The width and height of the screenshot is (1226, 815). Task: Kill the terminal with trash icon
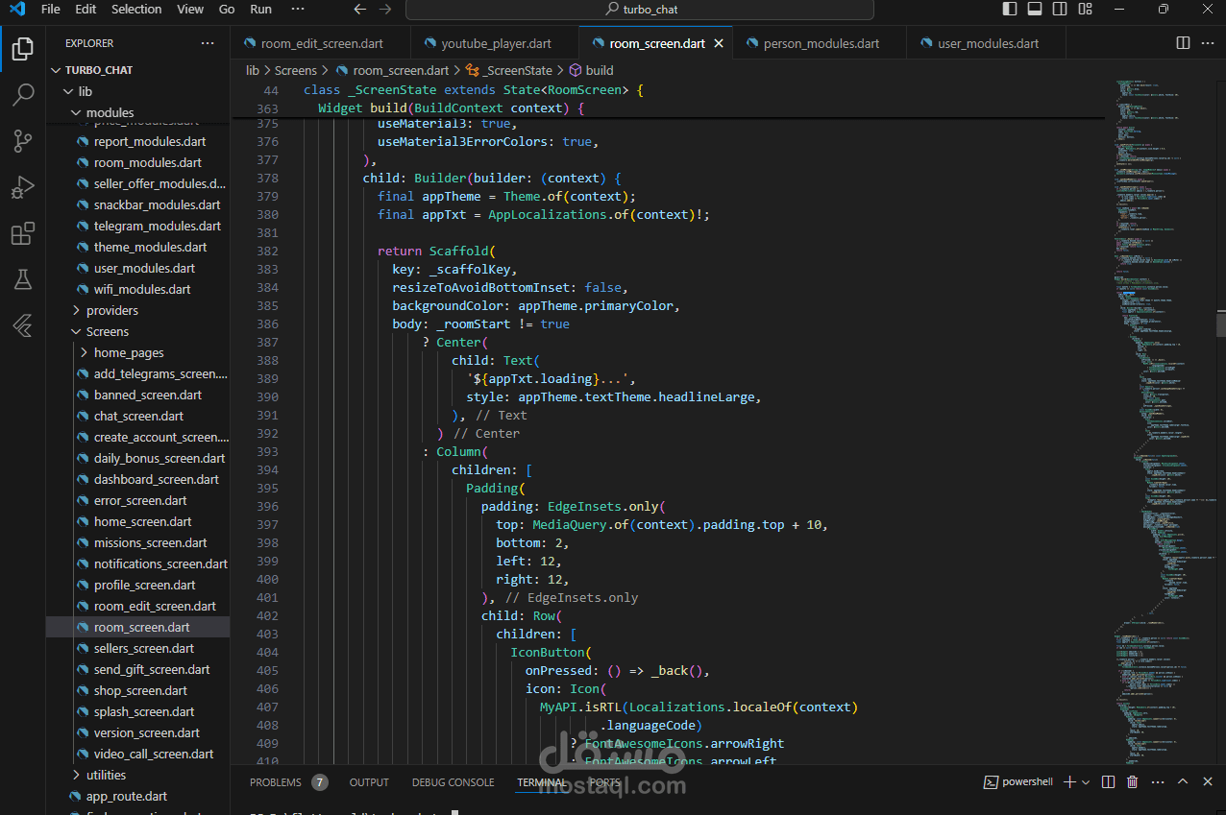point(1133,782)
